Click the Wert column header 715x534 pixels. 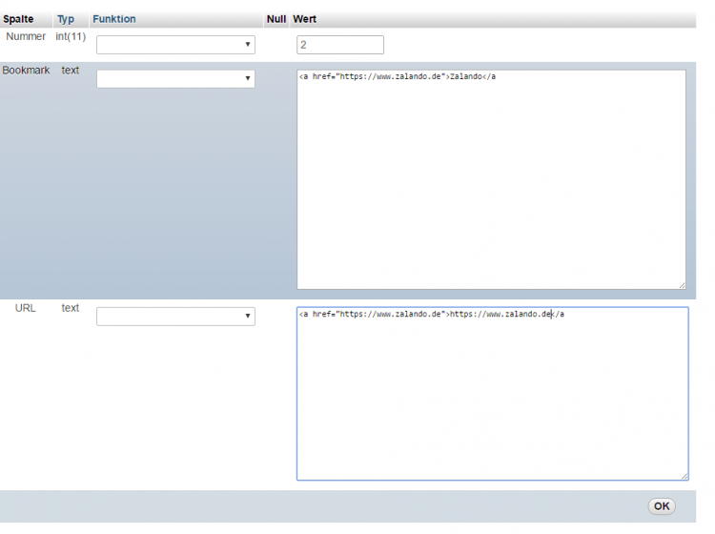305,19
